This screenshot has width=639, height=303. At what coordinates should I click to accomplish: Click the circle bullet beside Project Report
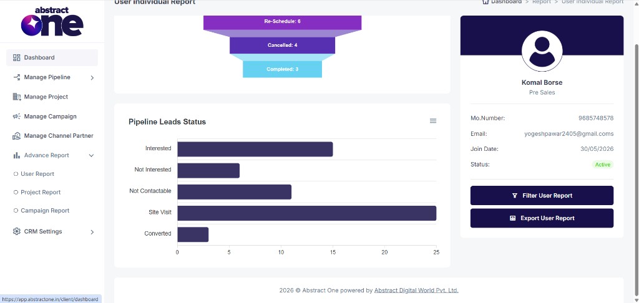[16, 192]
